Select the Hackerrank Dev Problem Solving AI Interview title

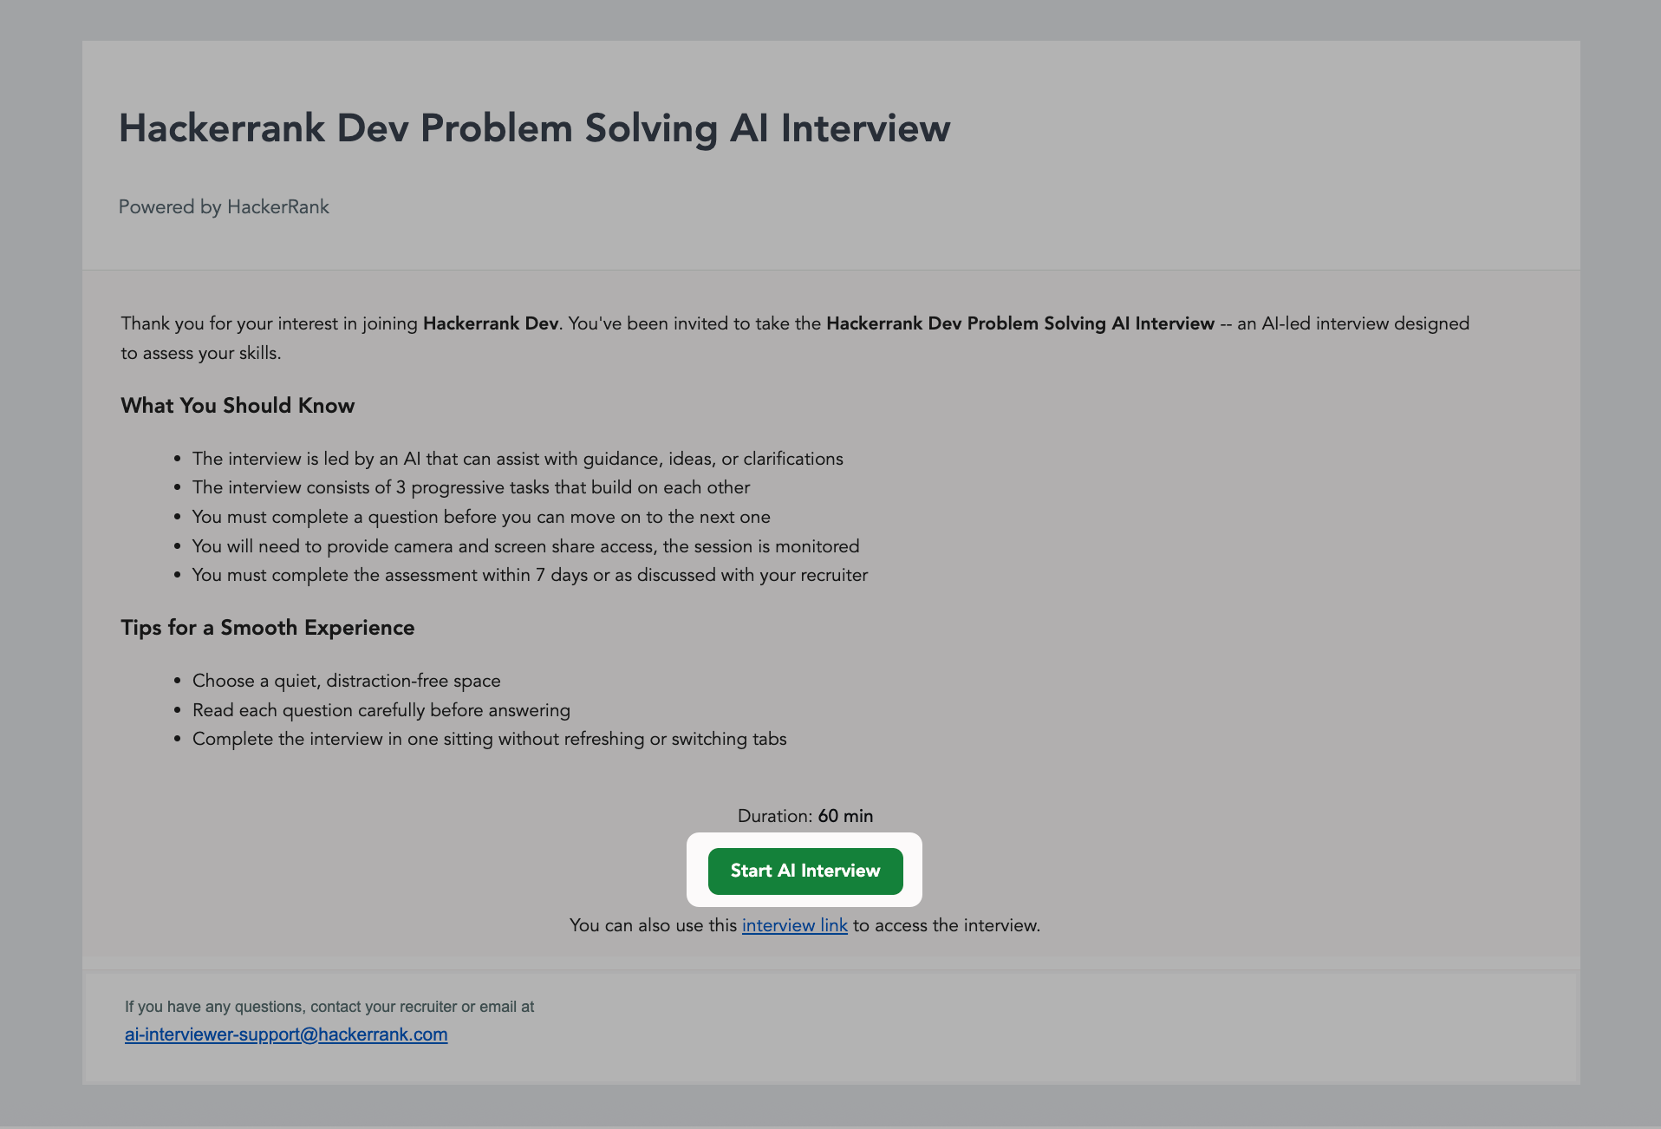pyautogui.click(x=535, y=128)
